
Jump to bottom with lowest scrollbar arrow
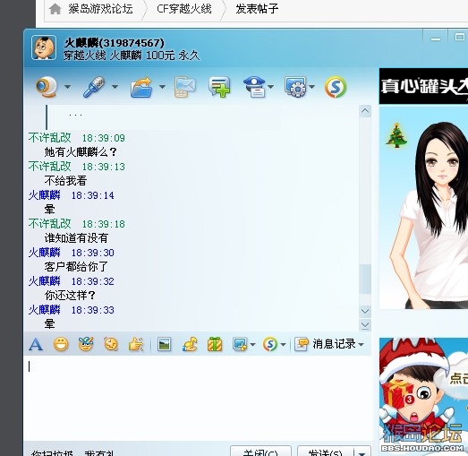point(365,325)
